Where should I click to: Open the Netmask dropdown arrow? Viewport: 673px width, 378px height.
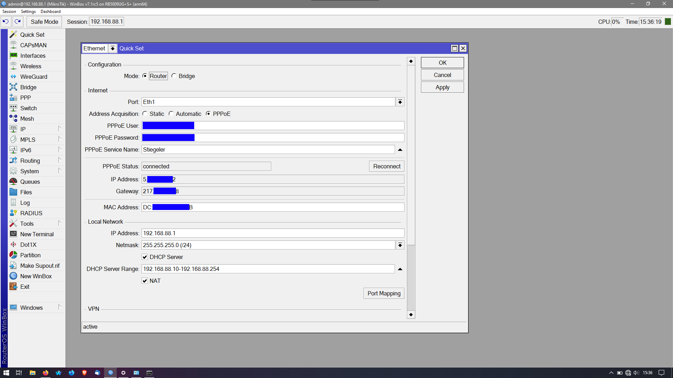(x=400, y=245)
